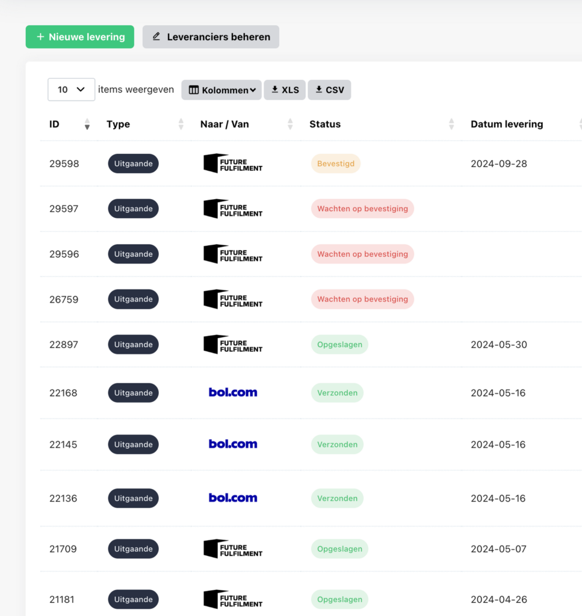Click Opgeslagen status badge for 22897
Viewport: 582px width, 616px height.
pos(339,345)
